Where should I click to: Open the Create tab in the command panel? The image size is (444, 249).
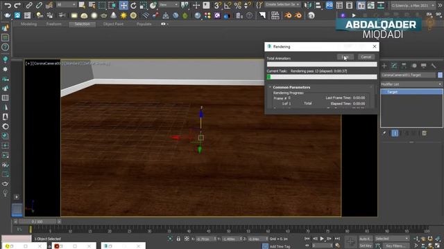[384, 66]
